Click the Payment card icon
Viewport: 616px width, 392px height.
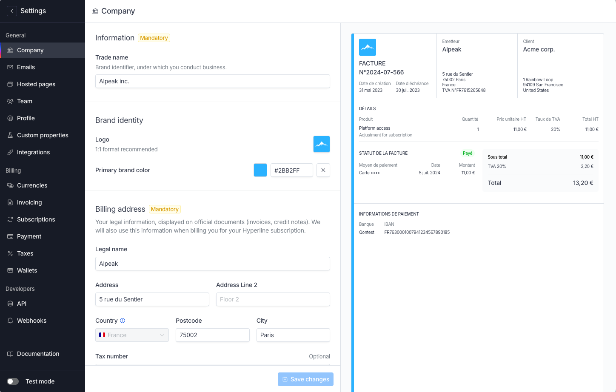click(x=10, y=236)
